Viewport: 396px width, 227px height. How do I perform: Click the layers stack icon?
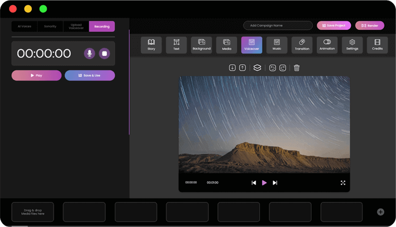click(x=257, y=68)
